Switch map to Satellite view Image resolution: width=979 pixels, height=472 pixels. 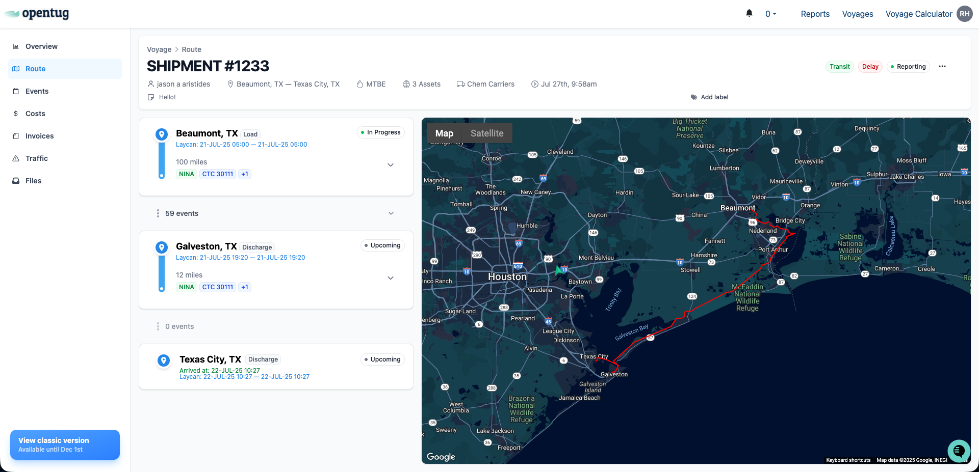tap(486, 133)
